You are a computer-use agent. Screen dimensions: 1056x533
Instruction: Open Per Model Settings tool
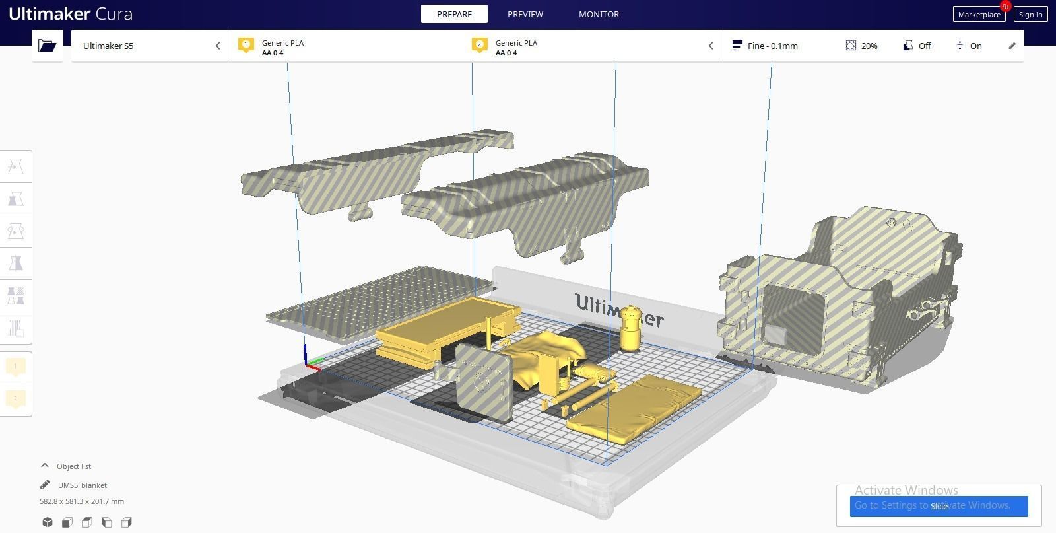16,296
